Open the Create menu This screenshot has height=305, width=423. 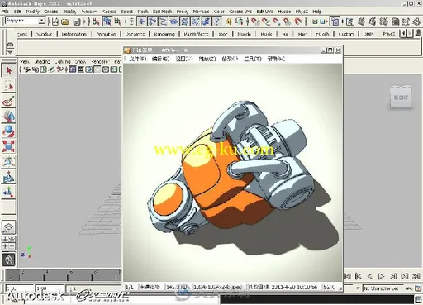(x=51, y=12)
